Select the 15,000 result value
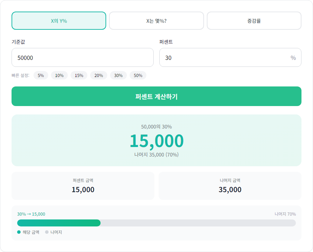This screenshot has width=313, height=252. point(156,141)
